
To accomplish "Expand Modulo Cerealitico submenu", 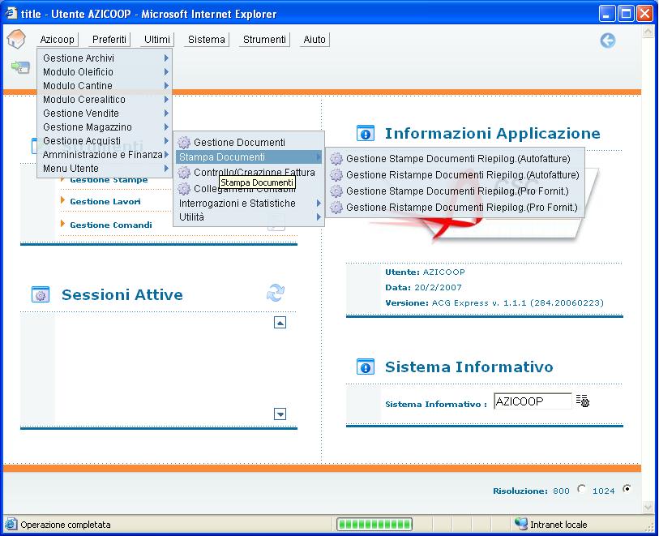I will click(x=105, y=100).
